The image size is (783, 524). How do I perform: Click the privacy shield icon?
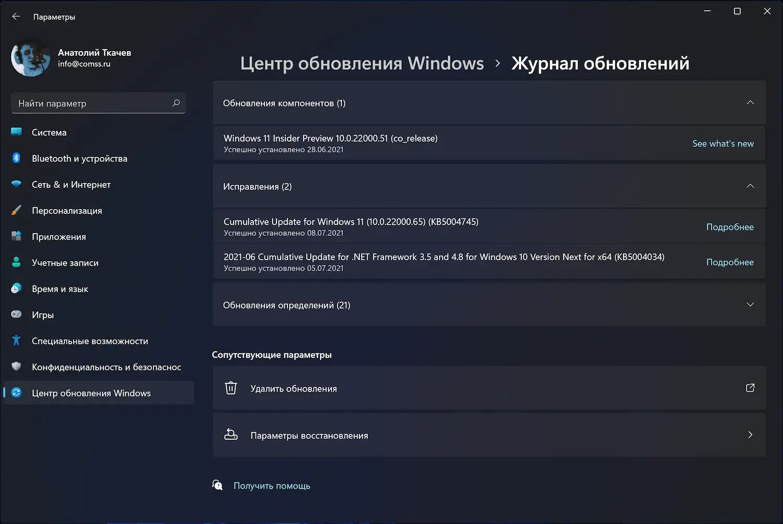[16, 367]
